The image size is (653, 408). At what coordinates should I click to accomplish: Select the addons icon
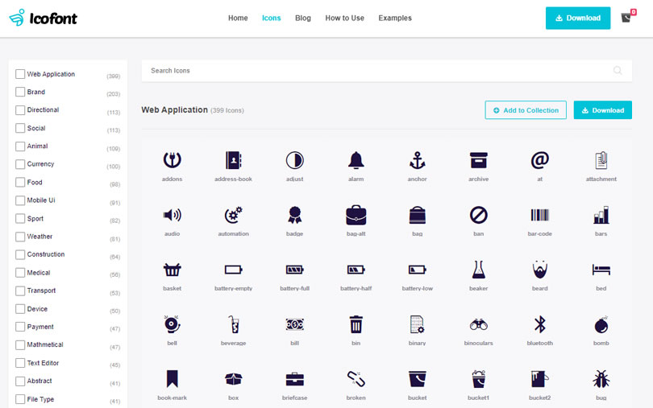pyautogui.click(x=172, y=160)
